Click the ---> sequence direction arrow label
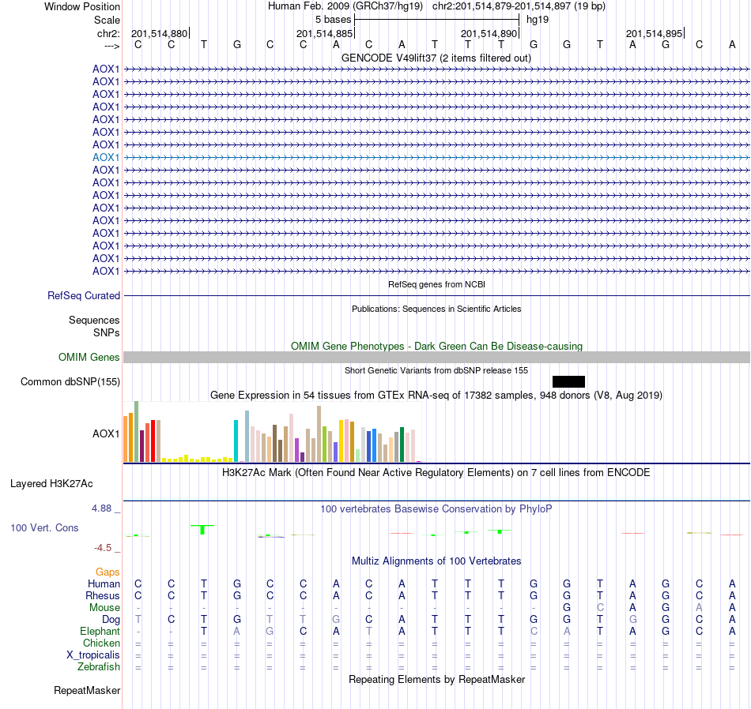The image size is (751, 709). (x=111, y=46)
